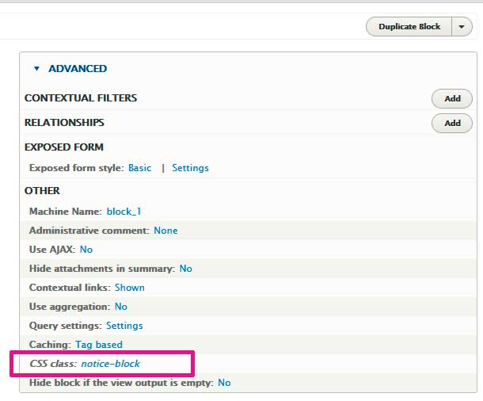Click Contextual links Shown value
The image size is (483, 401).
tap(129, 288)
